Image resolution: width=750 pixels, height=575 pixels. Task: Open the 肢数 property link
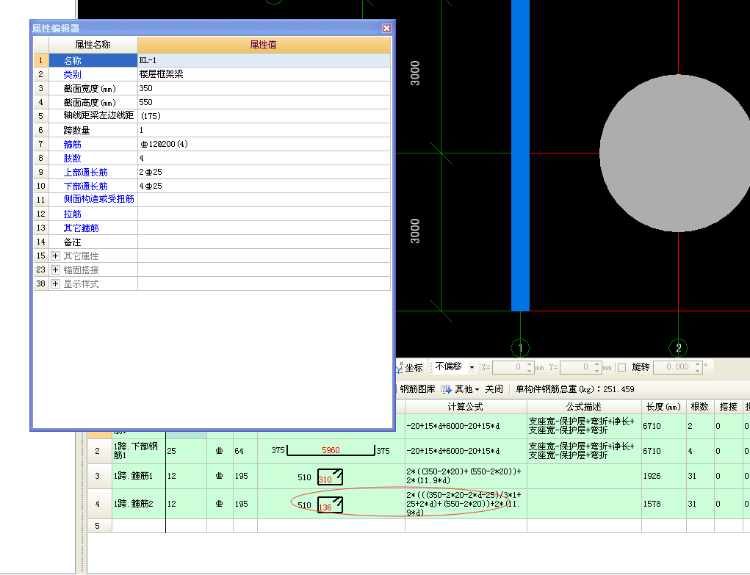[72, 158]
